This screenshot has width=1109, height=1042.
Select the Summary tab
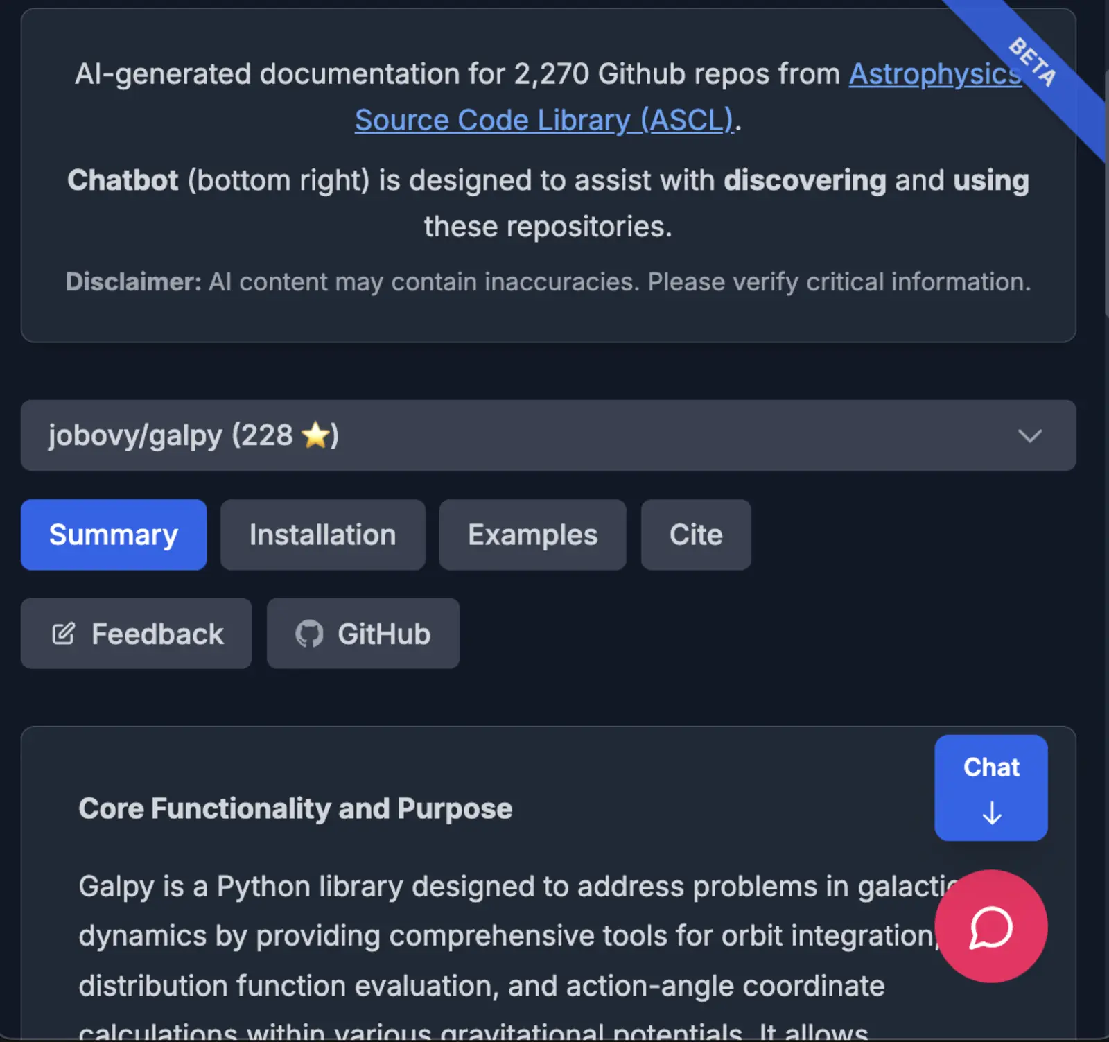pos(113,535)
